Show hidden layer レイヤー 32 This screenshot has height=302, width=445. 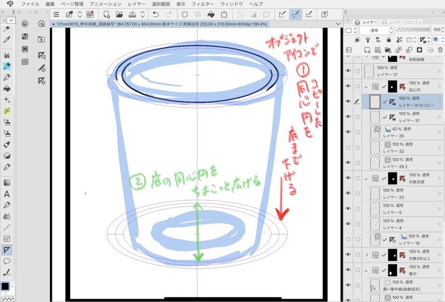coord(348,147)
